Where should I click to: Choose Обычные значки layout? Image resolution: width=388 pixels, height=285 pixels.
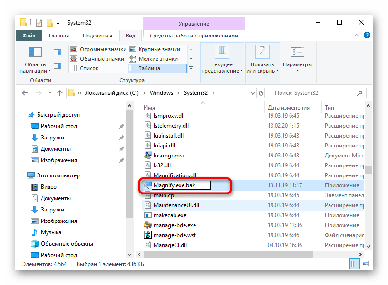coord(97,59)
